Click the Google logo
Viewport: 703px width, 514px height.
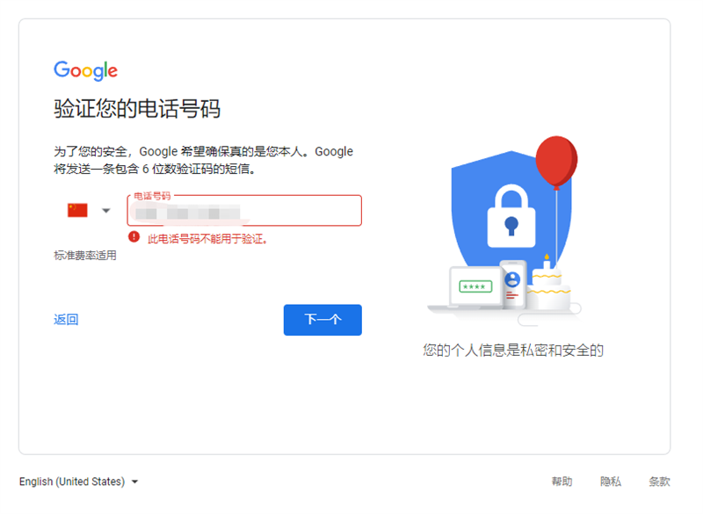(85, 70)
